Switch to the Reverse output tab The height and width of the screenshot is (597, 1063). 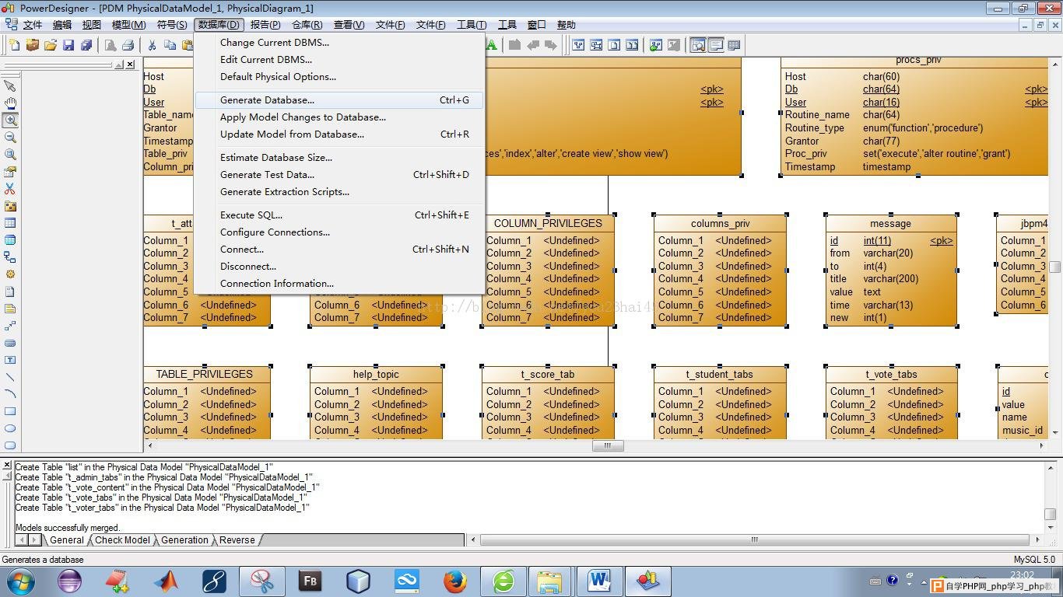point(237,540)
